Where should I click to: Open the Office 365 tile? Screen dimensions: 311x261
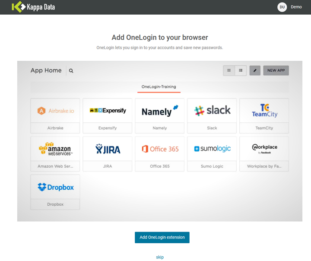[160, 153]
